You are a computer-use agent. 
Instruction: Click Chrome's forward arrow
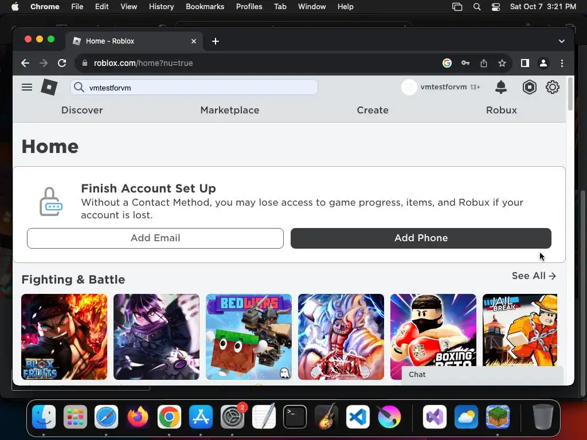tap(44, 63)
